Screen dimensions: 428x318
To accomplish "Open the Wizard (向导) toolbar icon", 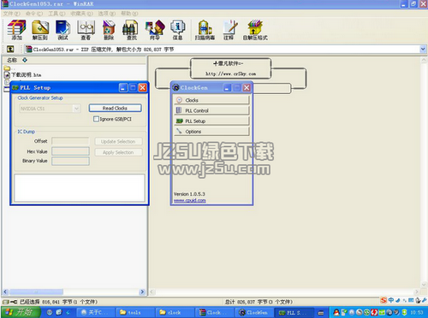I will tap(155, 30).
